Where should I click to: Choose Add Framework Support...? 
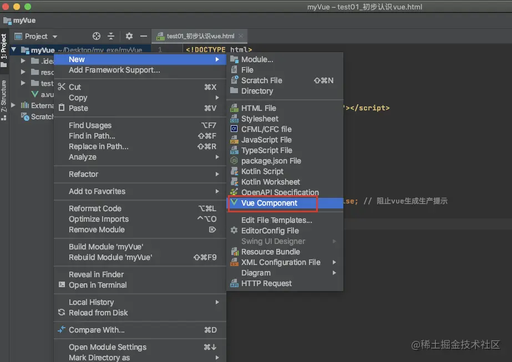pyautogui.click(x=140, y=70)
